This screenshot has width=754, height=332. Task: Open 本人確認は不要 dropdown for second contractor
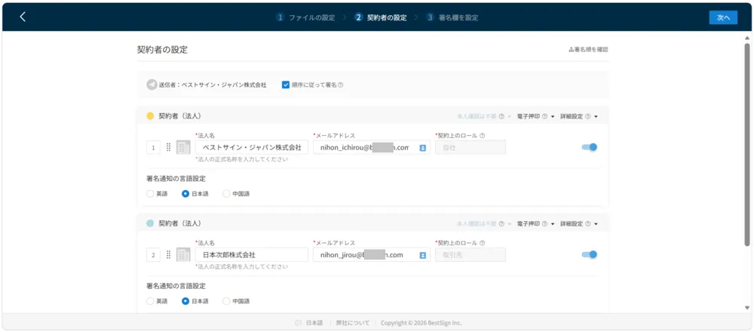[484, 224]
